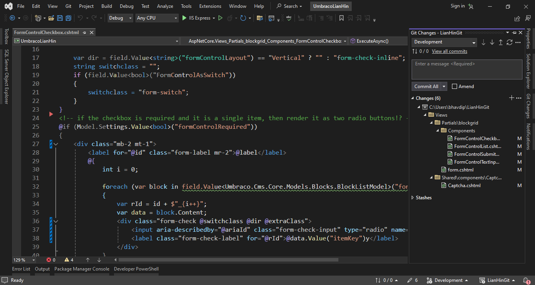Screen dimensions: 535x285
Task: Click the Undo arrow icon
Action: (80, 18)
